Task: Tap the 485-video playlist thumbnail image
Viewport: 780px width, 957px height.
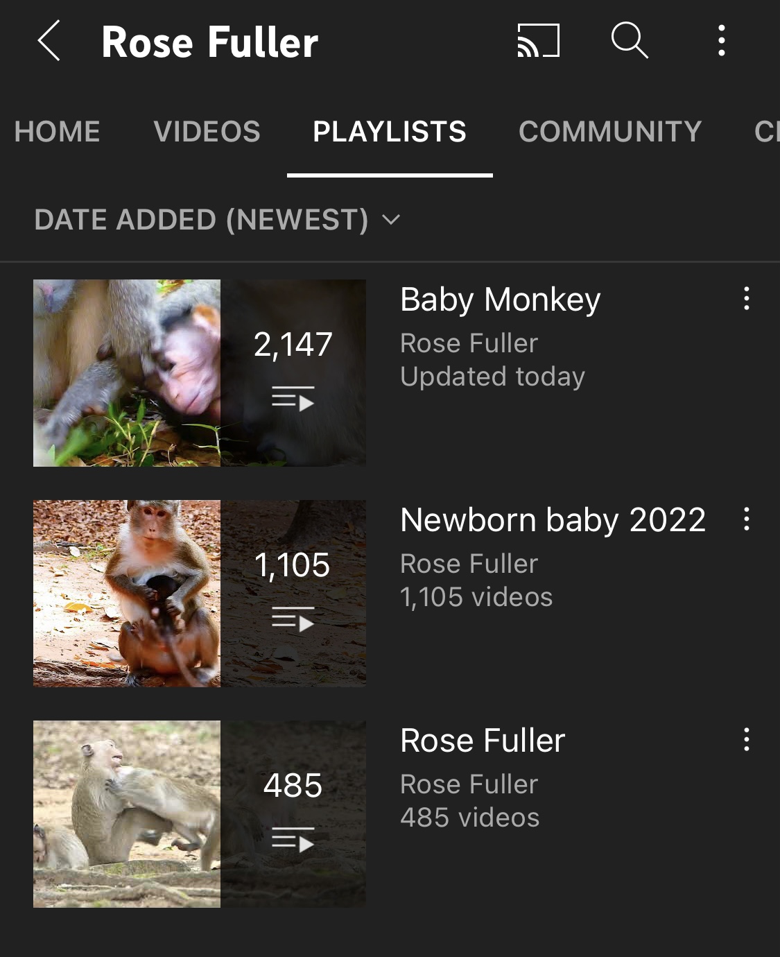Action: (x=128, y=814)
